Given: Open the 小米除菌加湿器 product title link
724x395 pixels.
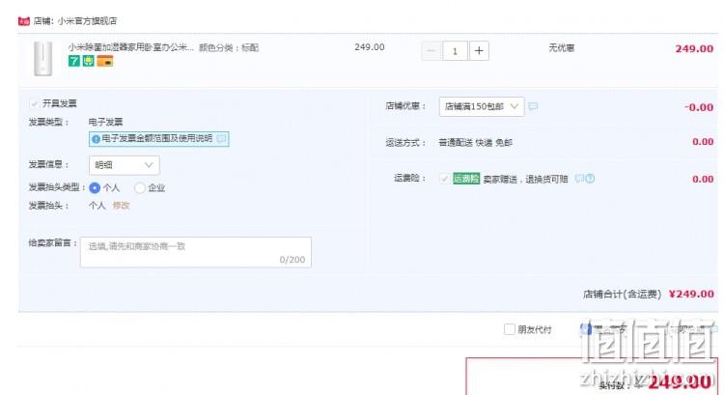Looking at the screenshot, I should (x=130, y=47).
